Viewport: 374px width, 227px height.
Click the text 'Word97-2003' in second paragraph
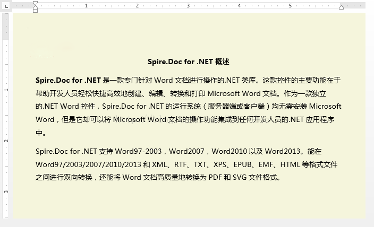(138, 151)
